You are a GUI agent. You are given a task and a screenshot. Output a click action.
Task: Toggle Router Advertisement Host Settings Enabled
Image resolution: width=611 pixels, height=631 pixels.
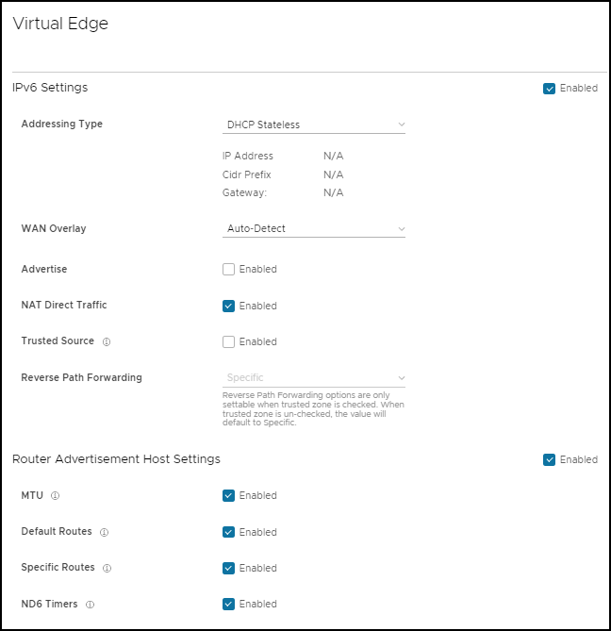point(549,459)
